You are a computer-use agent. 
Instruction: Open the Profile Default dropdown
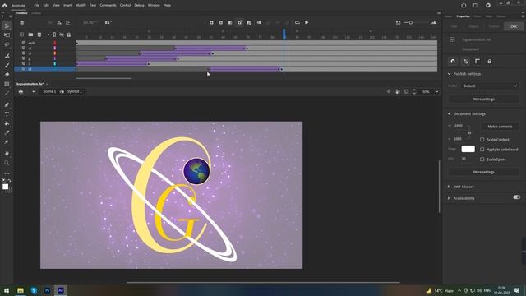[x=490, y=86]
